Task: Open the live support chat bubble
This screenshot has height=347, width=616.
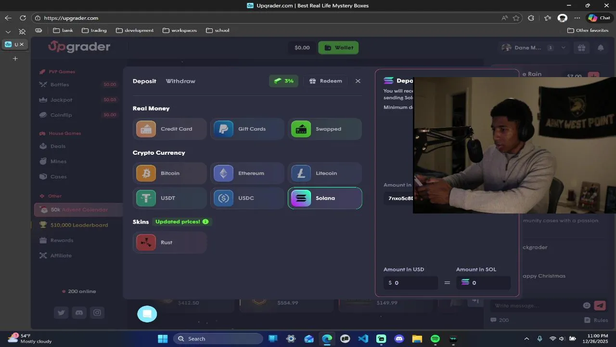Action: pos(147,314)
